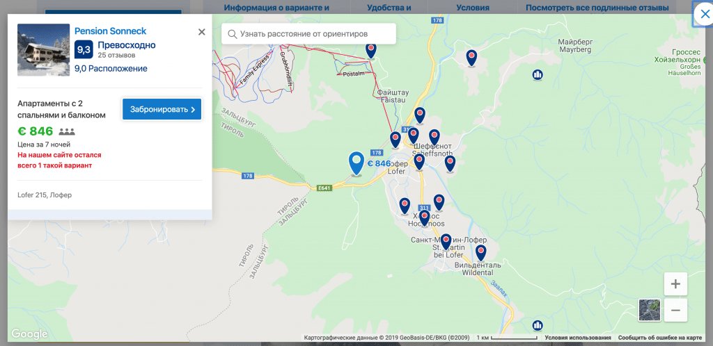713x346 pixels.
Task: Open the Pension Sonneck title link
Action: click(x=111, y=31)
